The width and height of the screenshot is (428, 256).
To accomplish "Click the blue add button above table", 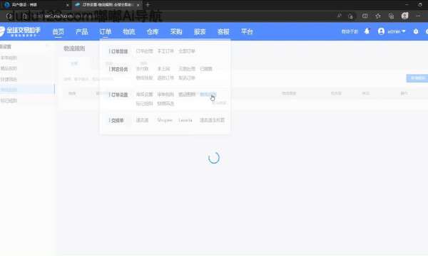I will 417,78.
